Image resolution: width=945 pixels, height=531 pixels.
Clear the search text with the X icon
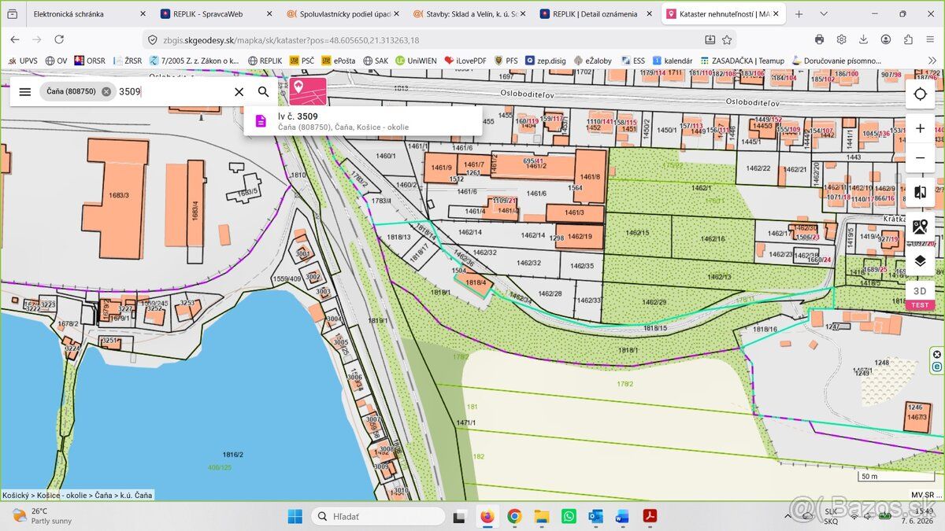coord(239,91)
